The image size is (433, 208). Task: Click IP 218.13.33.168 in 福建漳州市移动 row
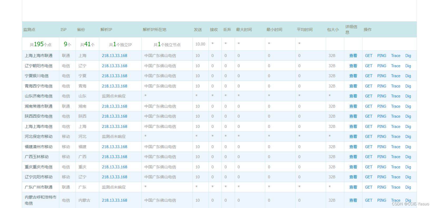[115, 147]
